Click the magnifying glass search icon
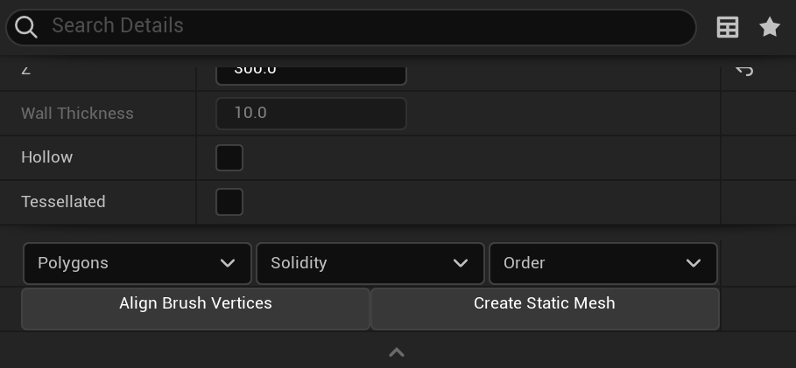 26,27
